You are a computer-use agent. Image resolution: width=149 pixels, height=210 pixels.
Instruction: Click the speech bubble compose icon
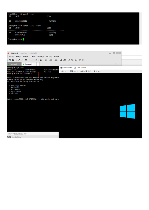pyautogui.click(x=83, y=60)
